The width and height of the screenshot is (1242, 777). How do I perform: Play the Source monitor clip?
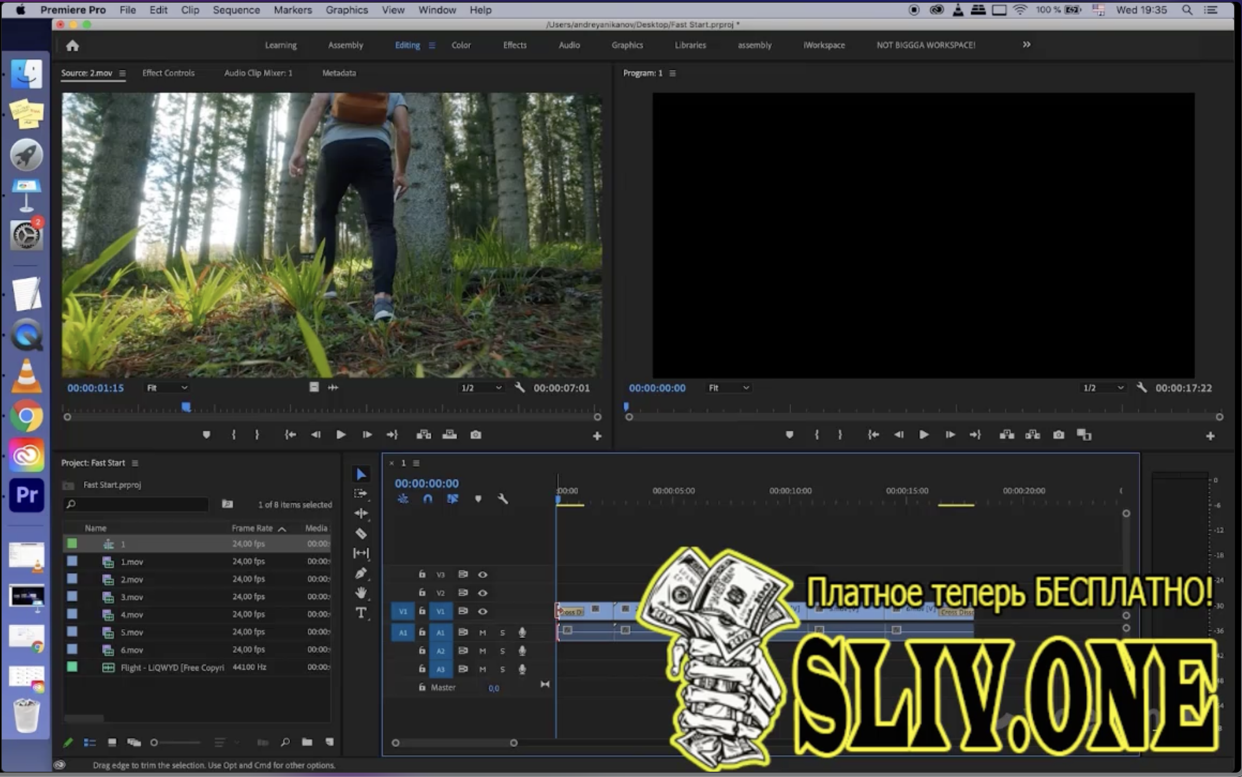coord(341,435)
